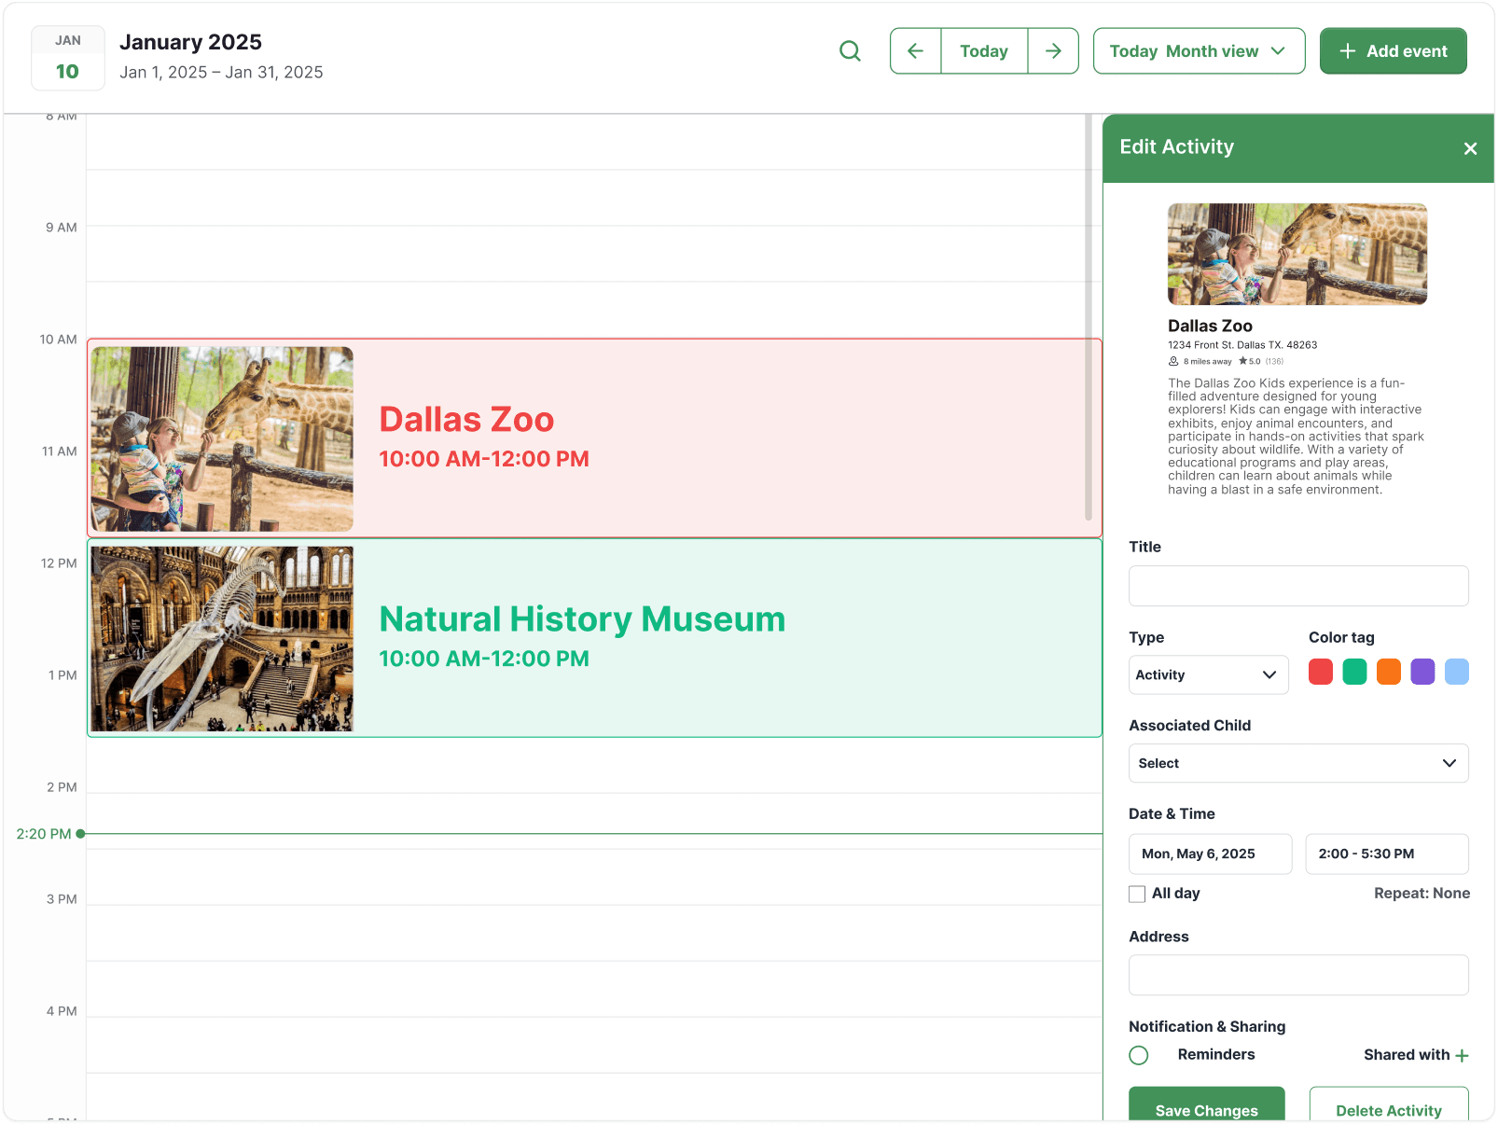Enable the Reminders radio toggle
1498x1125 pixels.
tap(1138, 1055)
